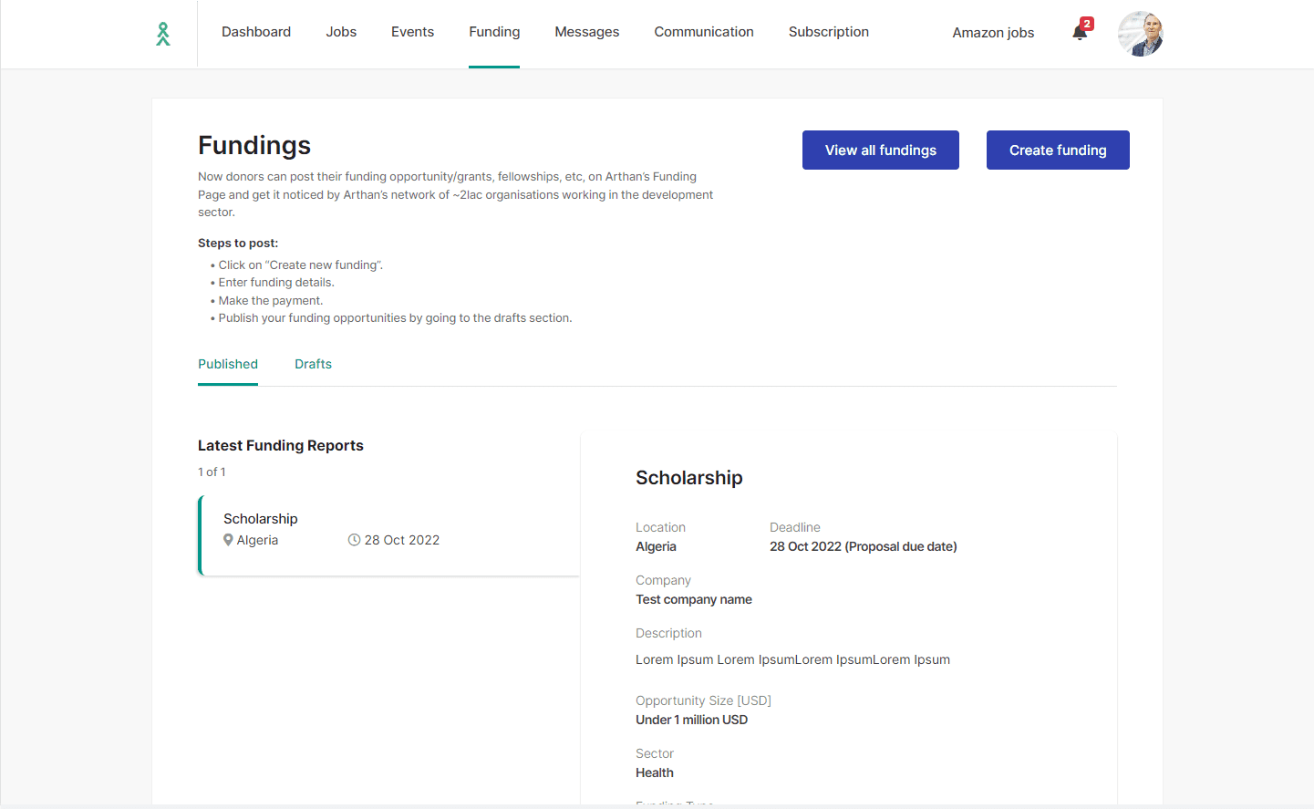The width and height of the screenshot is (1314, 809).
Task: Open the Messages section
Action: tap(586, 32)
